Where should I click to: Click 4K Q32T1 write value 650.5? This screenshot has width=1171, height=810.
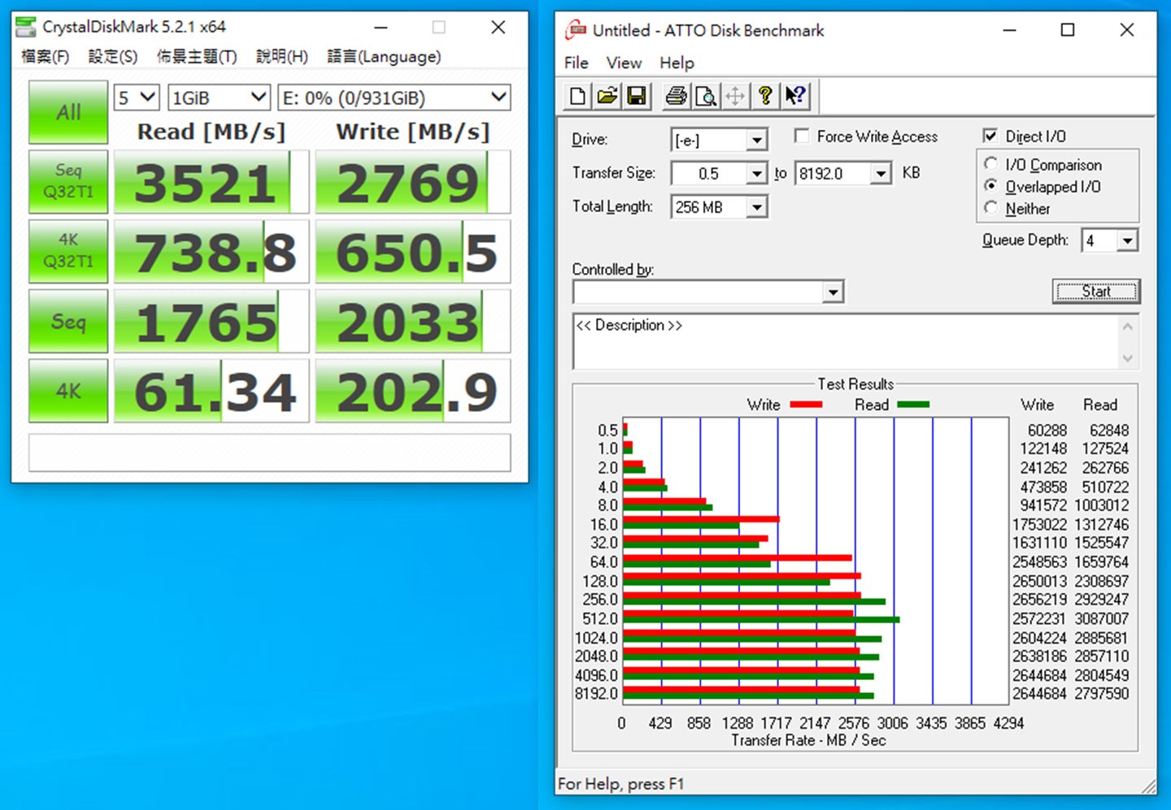[413, 252]
